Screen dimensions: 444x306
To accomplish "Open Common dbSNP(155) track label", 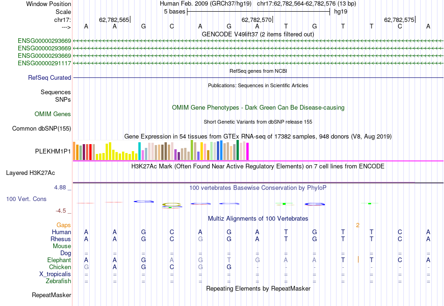I will (42, 129).
